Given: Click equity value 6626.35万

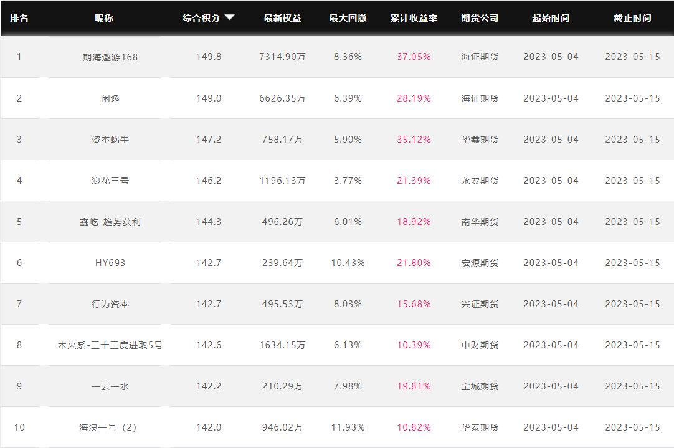Looking at the screenshot, I should point(282,98).
